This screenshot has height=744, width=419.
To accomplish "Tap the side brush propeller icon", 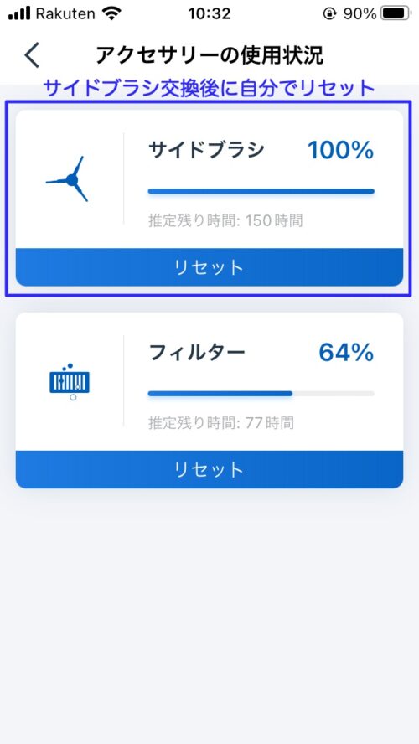I will (68, 179).
